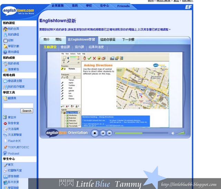
Task: Click the sidebar search text field
Action: tap(18, 106)
